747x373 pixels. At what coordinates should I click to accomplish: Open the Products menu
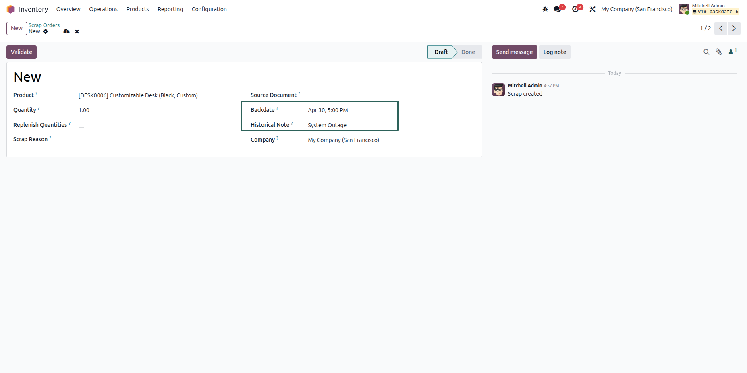click(137, 9)
